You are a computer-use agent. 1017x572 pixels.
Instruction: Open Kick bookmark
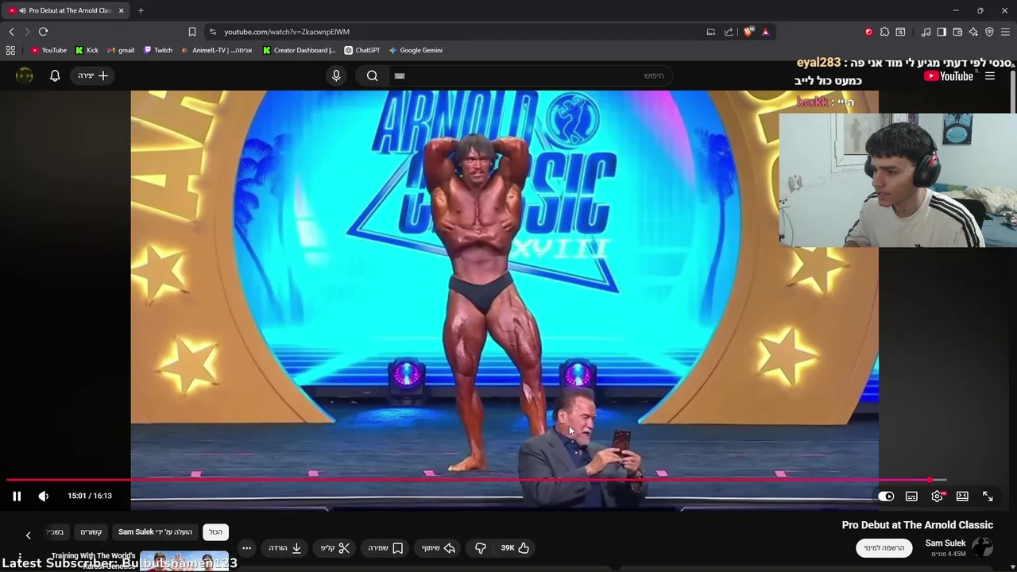click(87, 50)
